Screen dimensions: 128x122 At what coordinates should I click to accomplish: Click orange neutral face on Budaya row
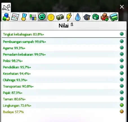pyautogui.click(x=122, y=111)
